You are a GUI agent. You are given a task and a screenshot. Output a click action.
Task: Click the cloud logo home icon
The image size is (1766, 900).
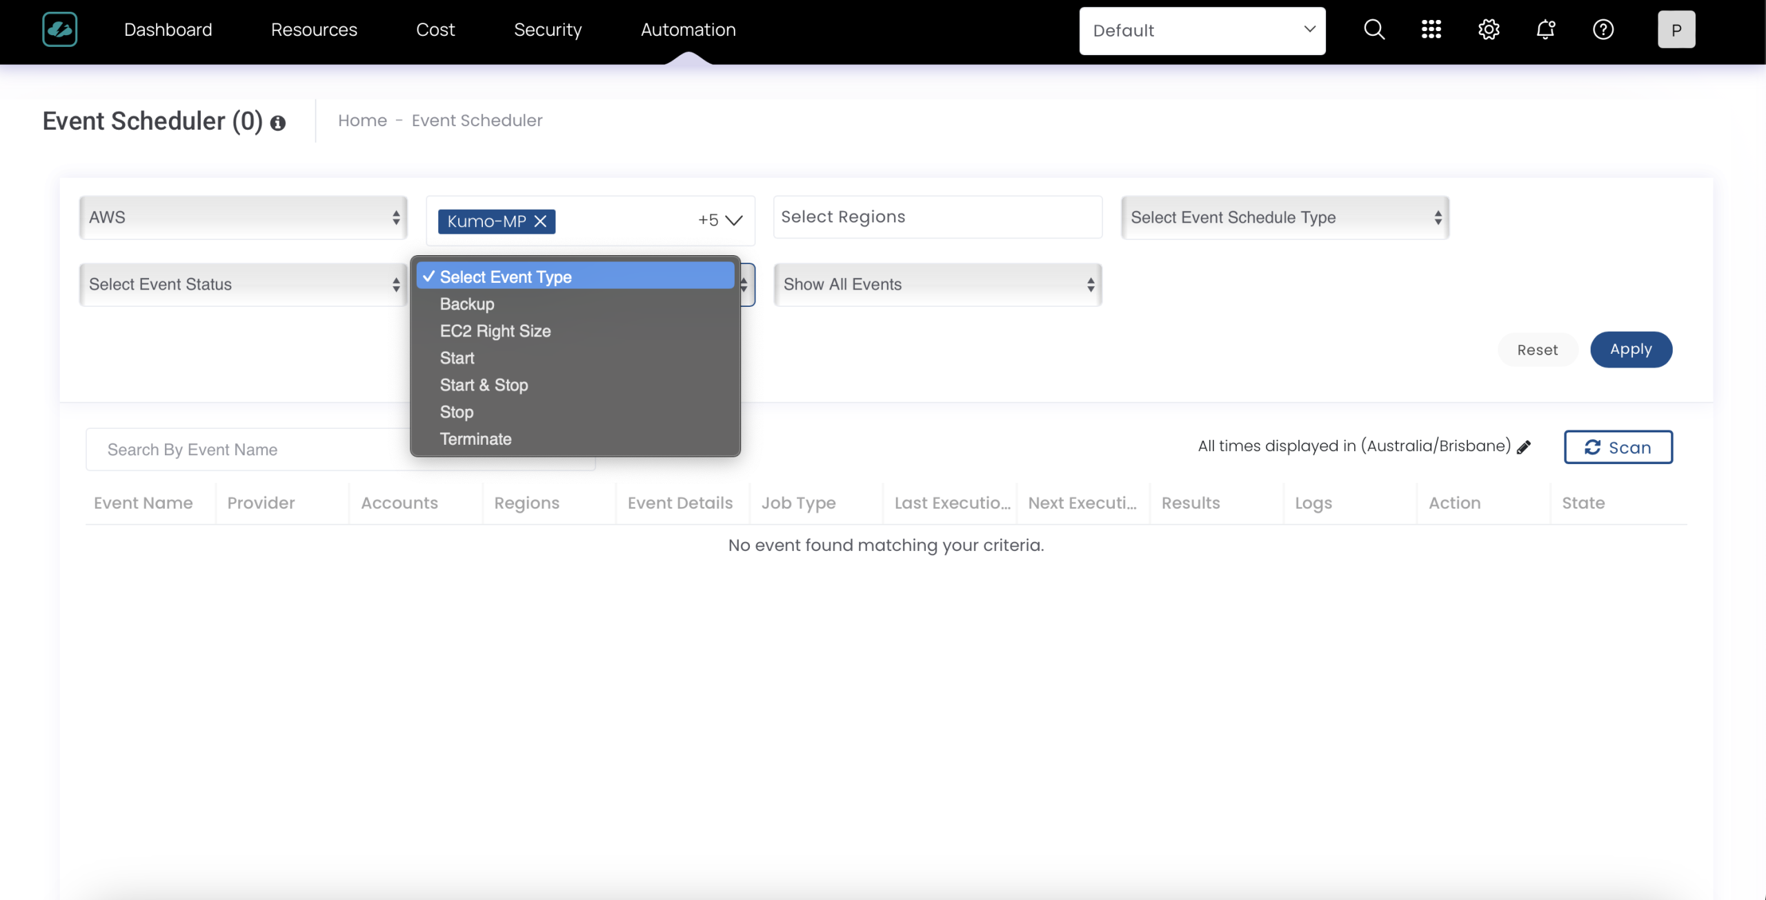click(59, 30)
